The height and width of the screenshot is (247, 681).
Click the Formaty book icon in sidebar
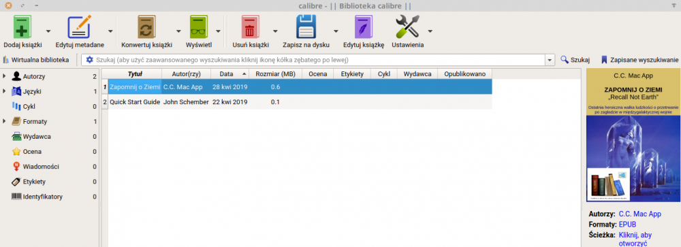point(16,122)
